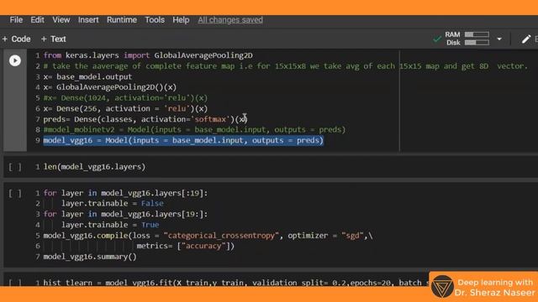
Task: Click the comment about average of feature map
Action: (x=286, y=66)
